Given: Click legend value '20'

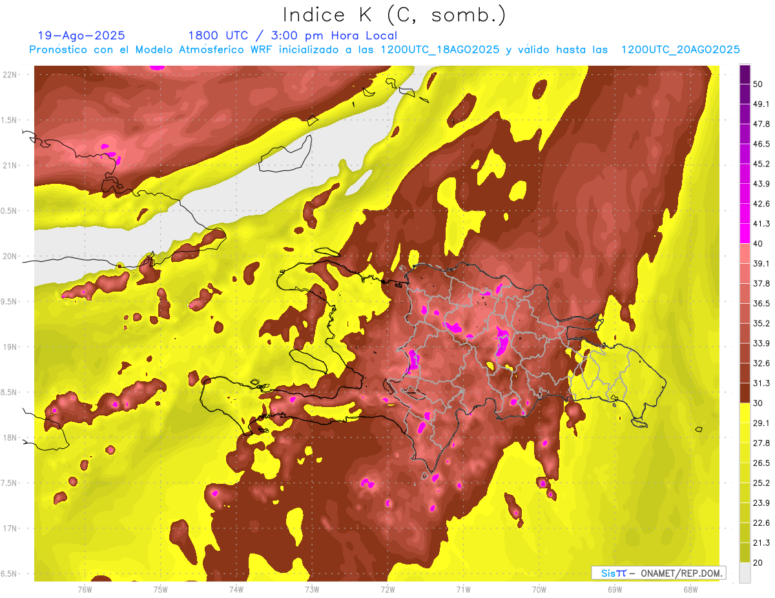Looking at the screenshot, I should 759,563.
